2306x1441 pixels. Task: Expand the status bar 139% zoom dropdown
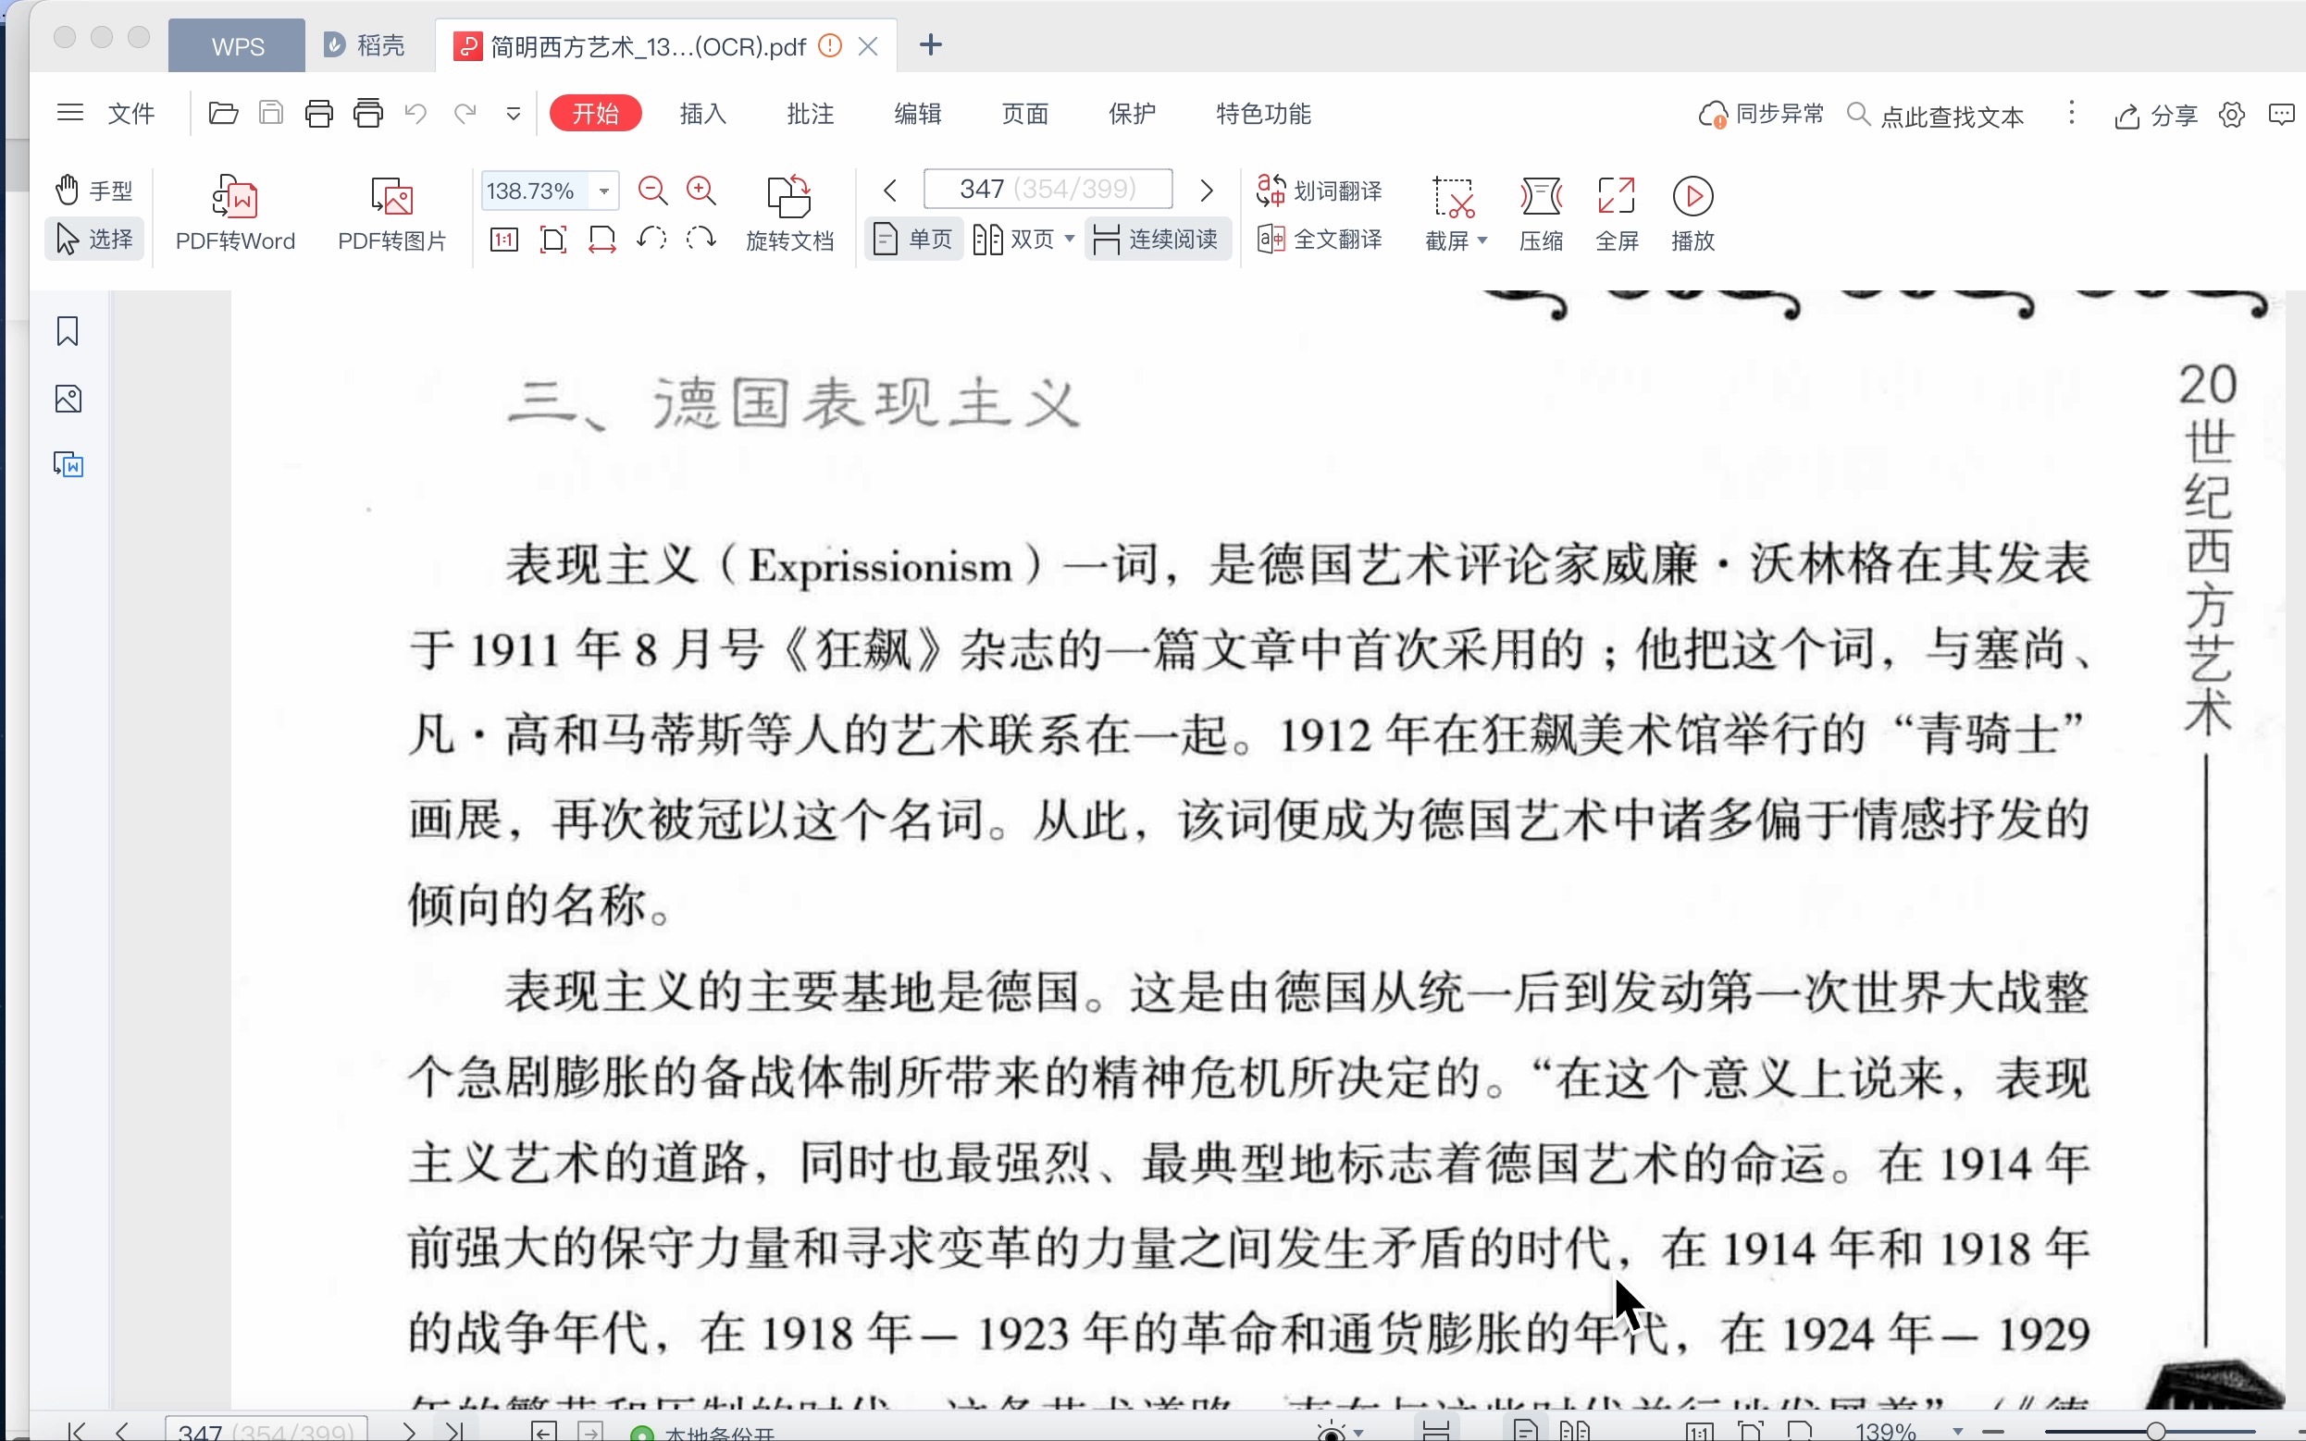pos(1958,1432)
